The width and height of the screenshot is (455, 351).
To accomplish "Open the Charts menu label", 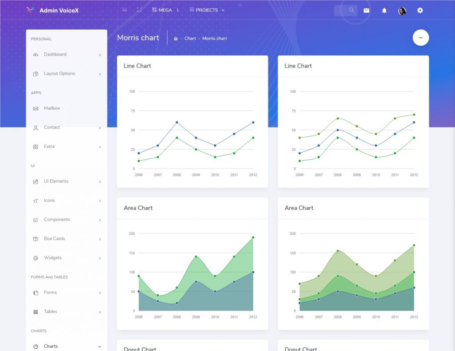I will pos(51,346).
